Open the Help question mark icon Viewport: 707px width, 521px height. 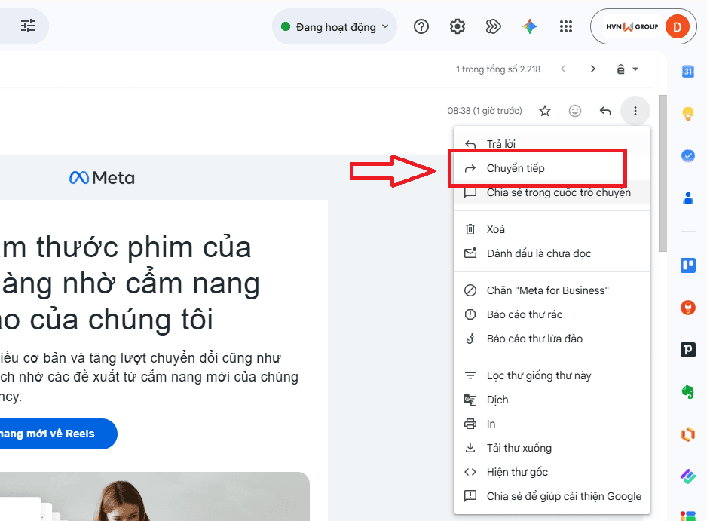pyautogui.click(x=421, y=26)
